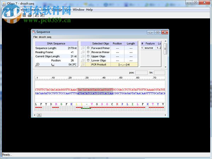The width and height of the screenshot is (212, 159).
Task: Click the green bar in reading frame grid
Action: [86, 108]
